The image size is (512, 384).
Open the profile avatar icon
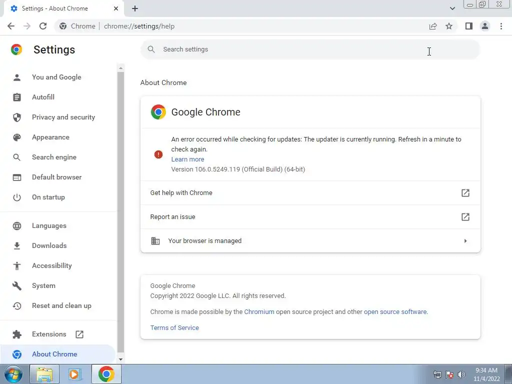[485, 26]
